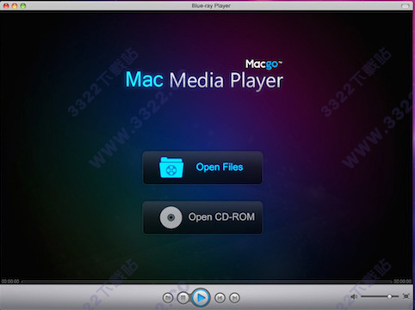Click the playback progress bar
The height and width of the screenshot is (310, 415).
tap(207, 282)
